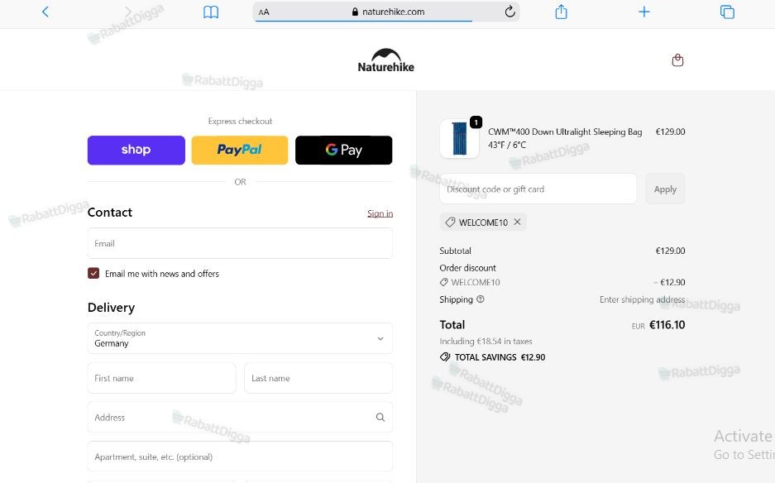Open the Sign in link
The width and height of the screenshot is (775, 483).
pos(380,213)
